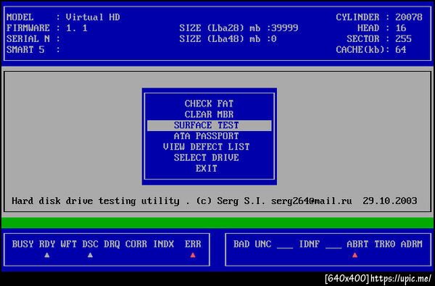Click the TRK0 error flag label
The width and height of the screenshot is (435, 286).
(384, 244)
